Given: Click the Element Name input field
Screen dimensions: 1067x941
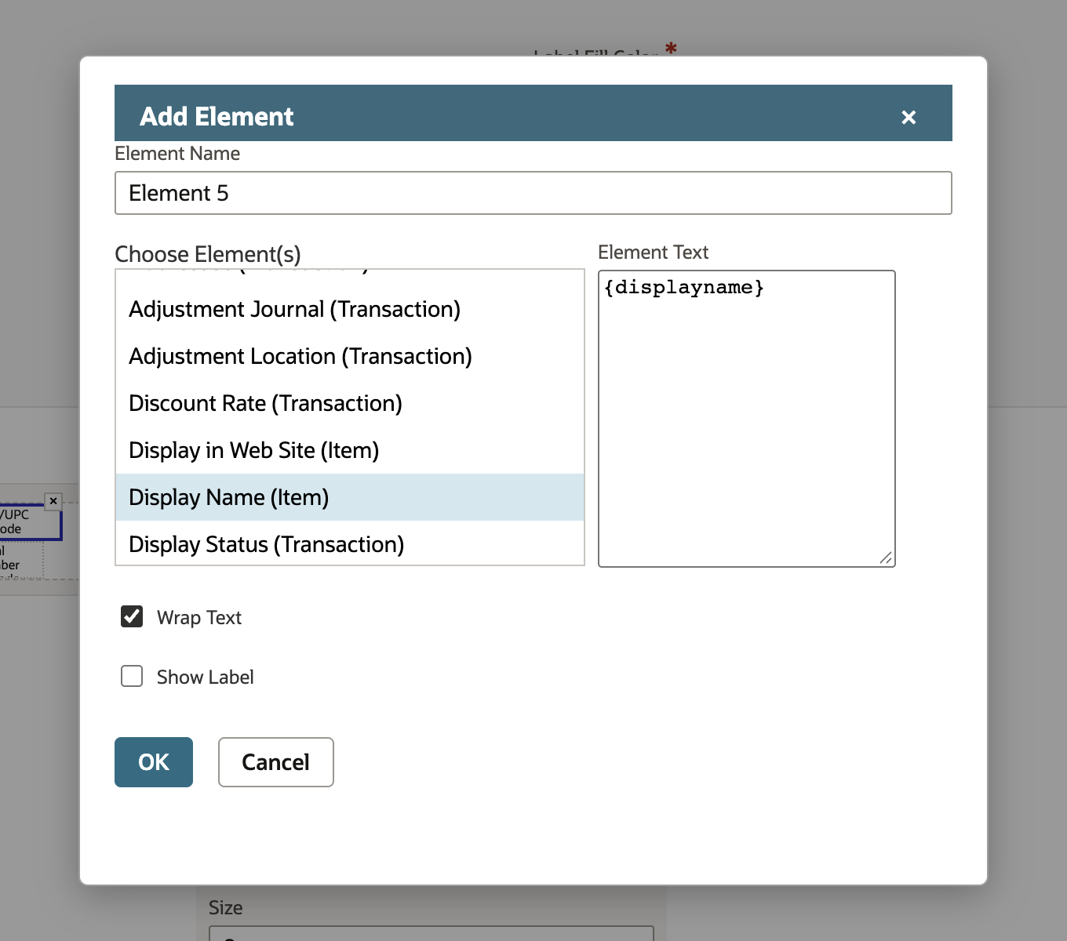Looking at the screenshot, I should point(533,193).
